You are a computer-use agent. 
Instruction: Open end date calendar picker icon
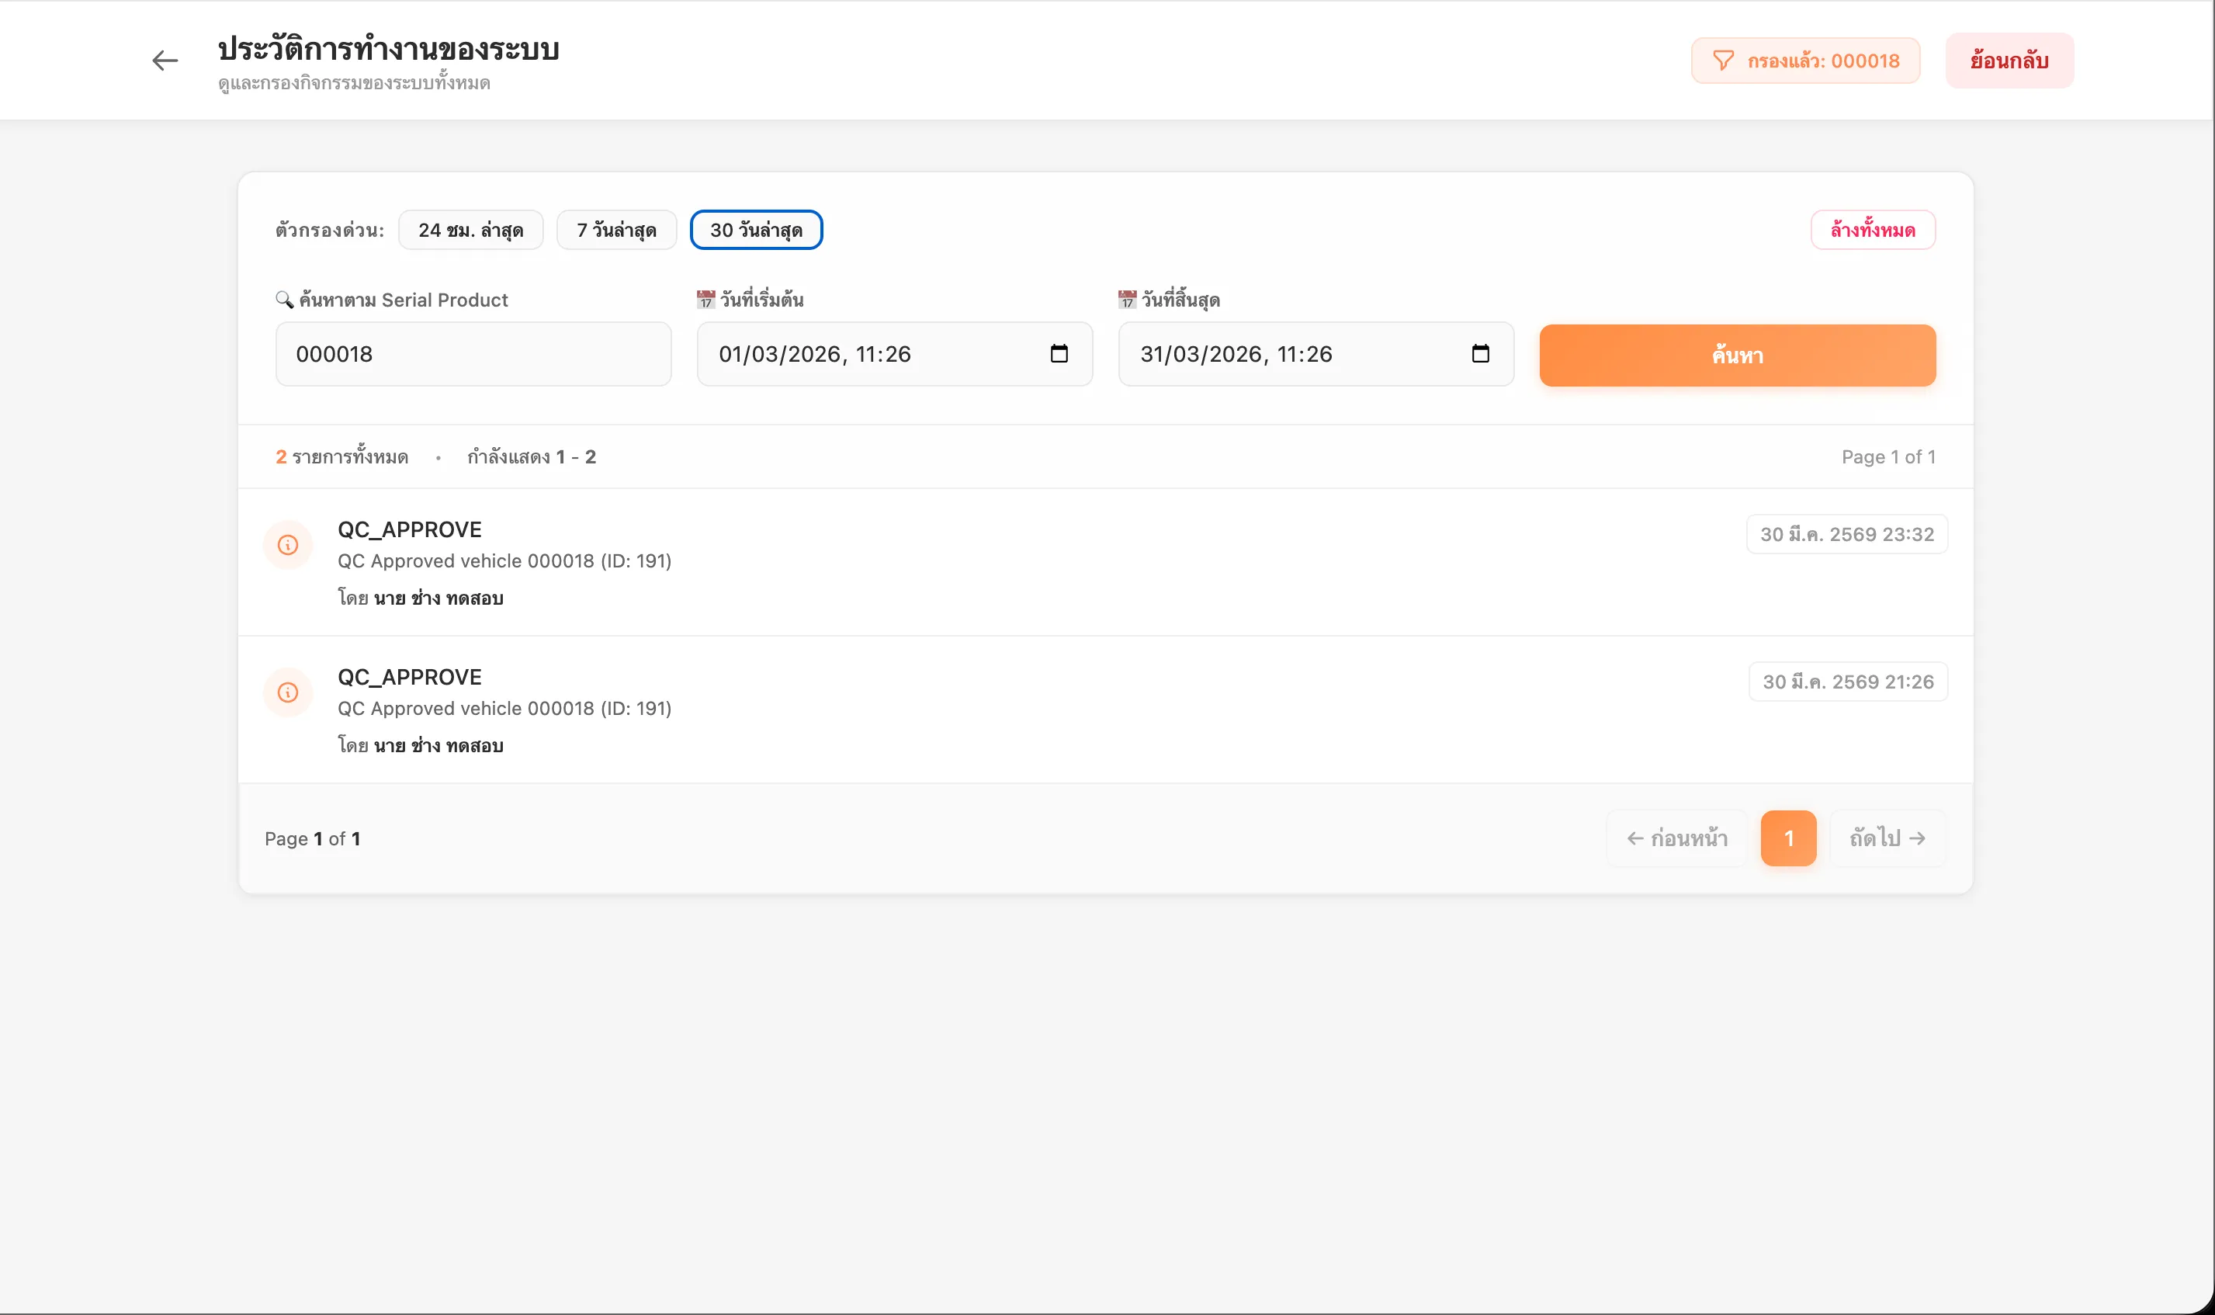(1480, 353)
